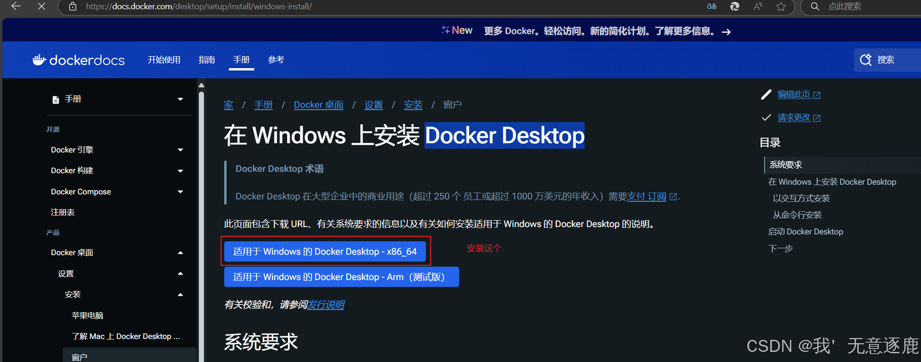Click the dockerdocs logo

tap(78, 60)
